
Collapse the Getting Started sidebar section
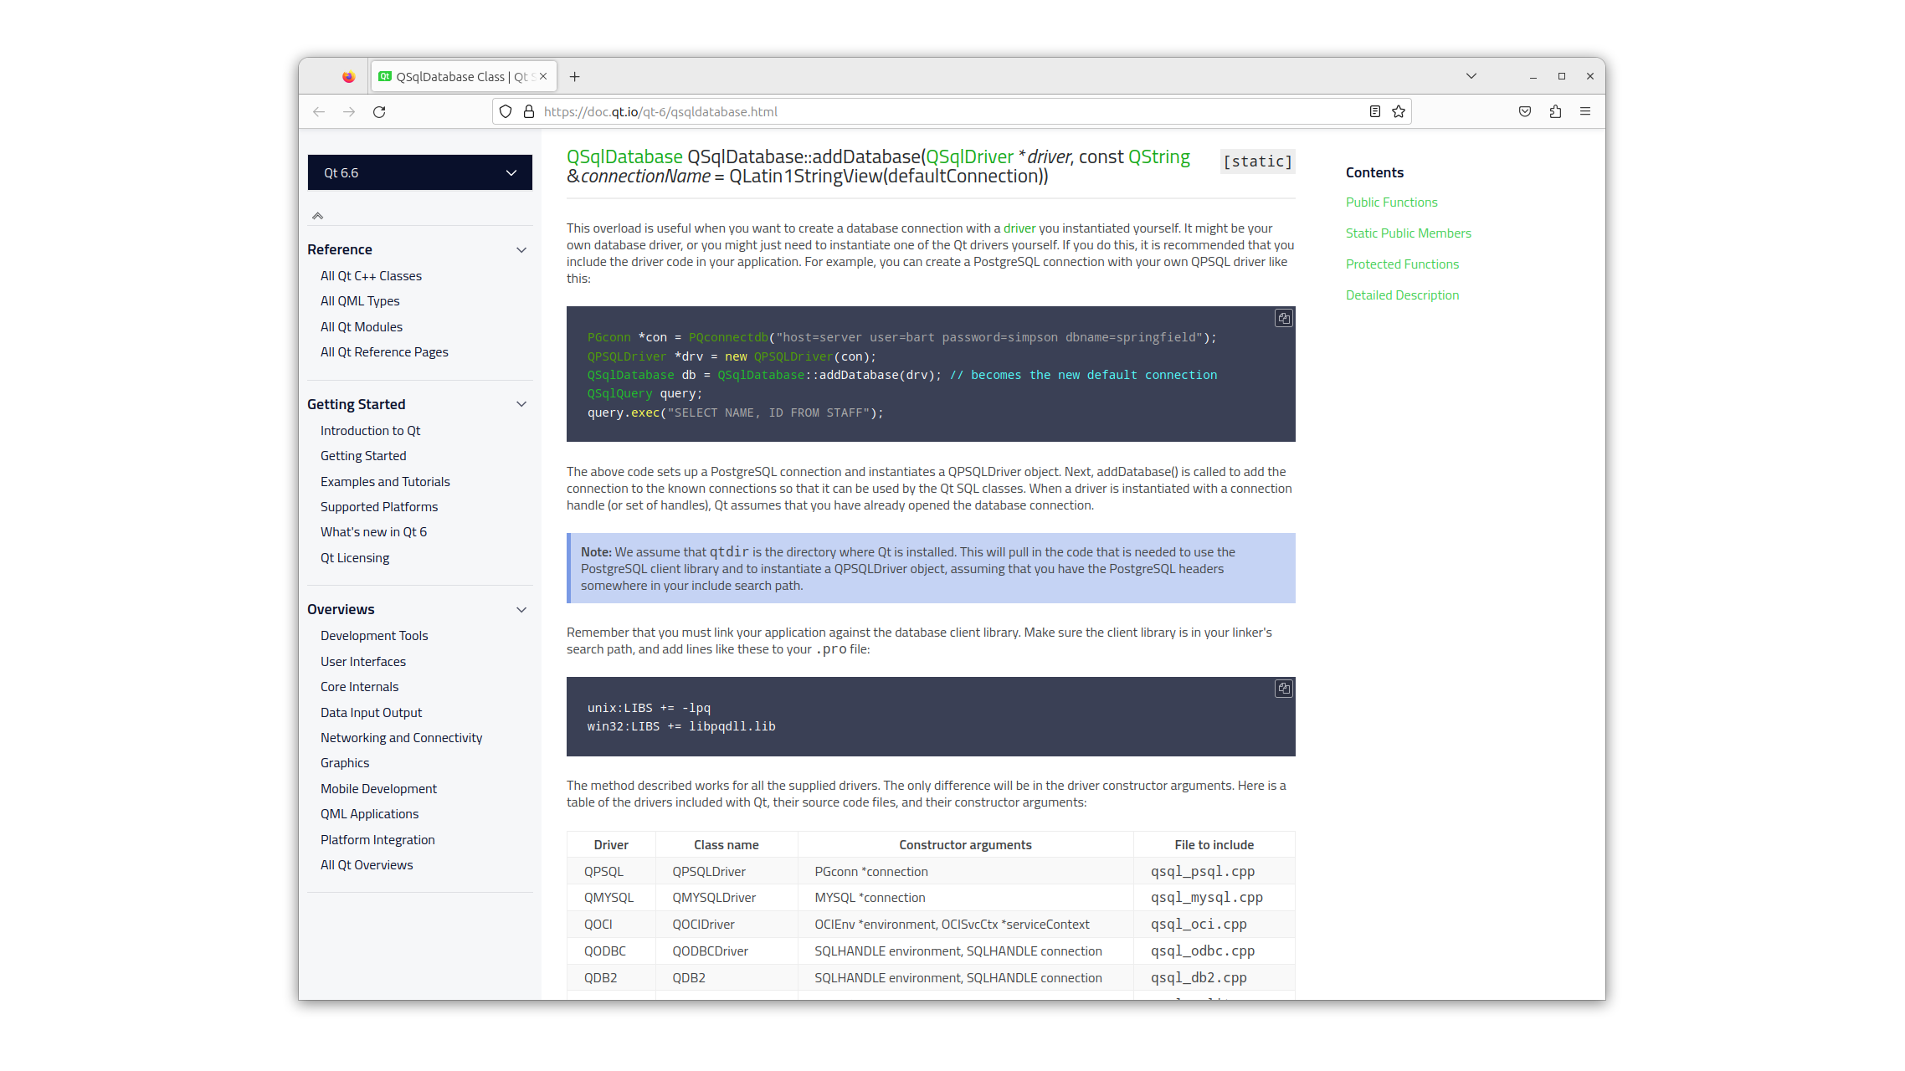pyautogui.click(x=521, y=404)
